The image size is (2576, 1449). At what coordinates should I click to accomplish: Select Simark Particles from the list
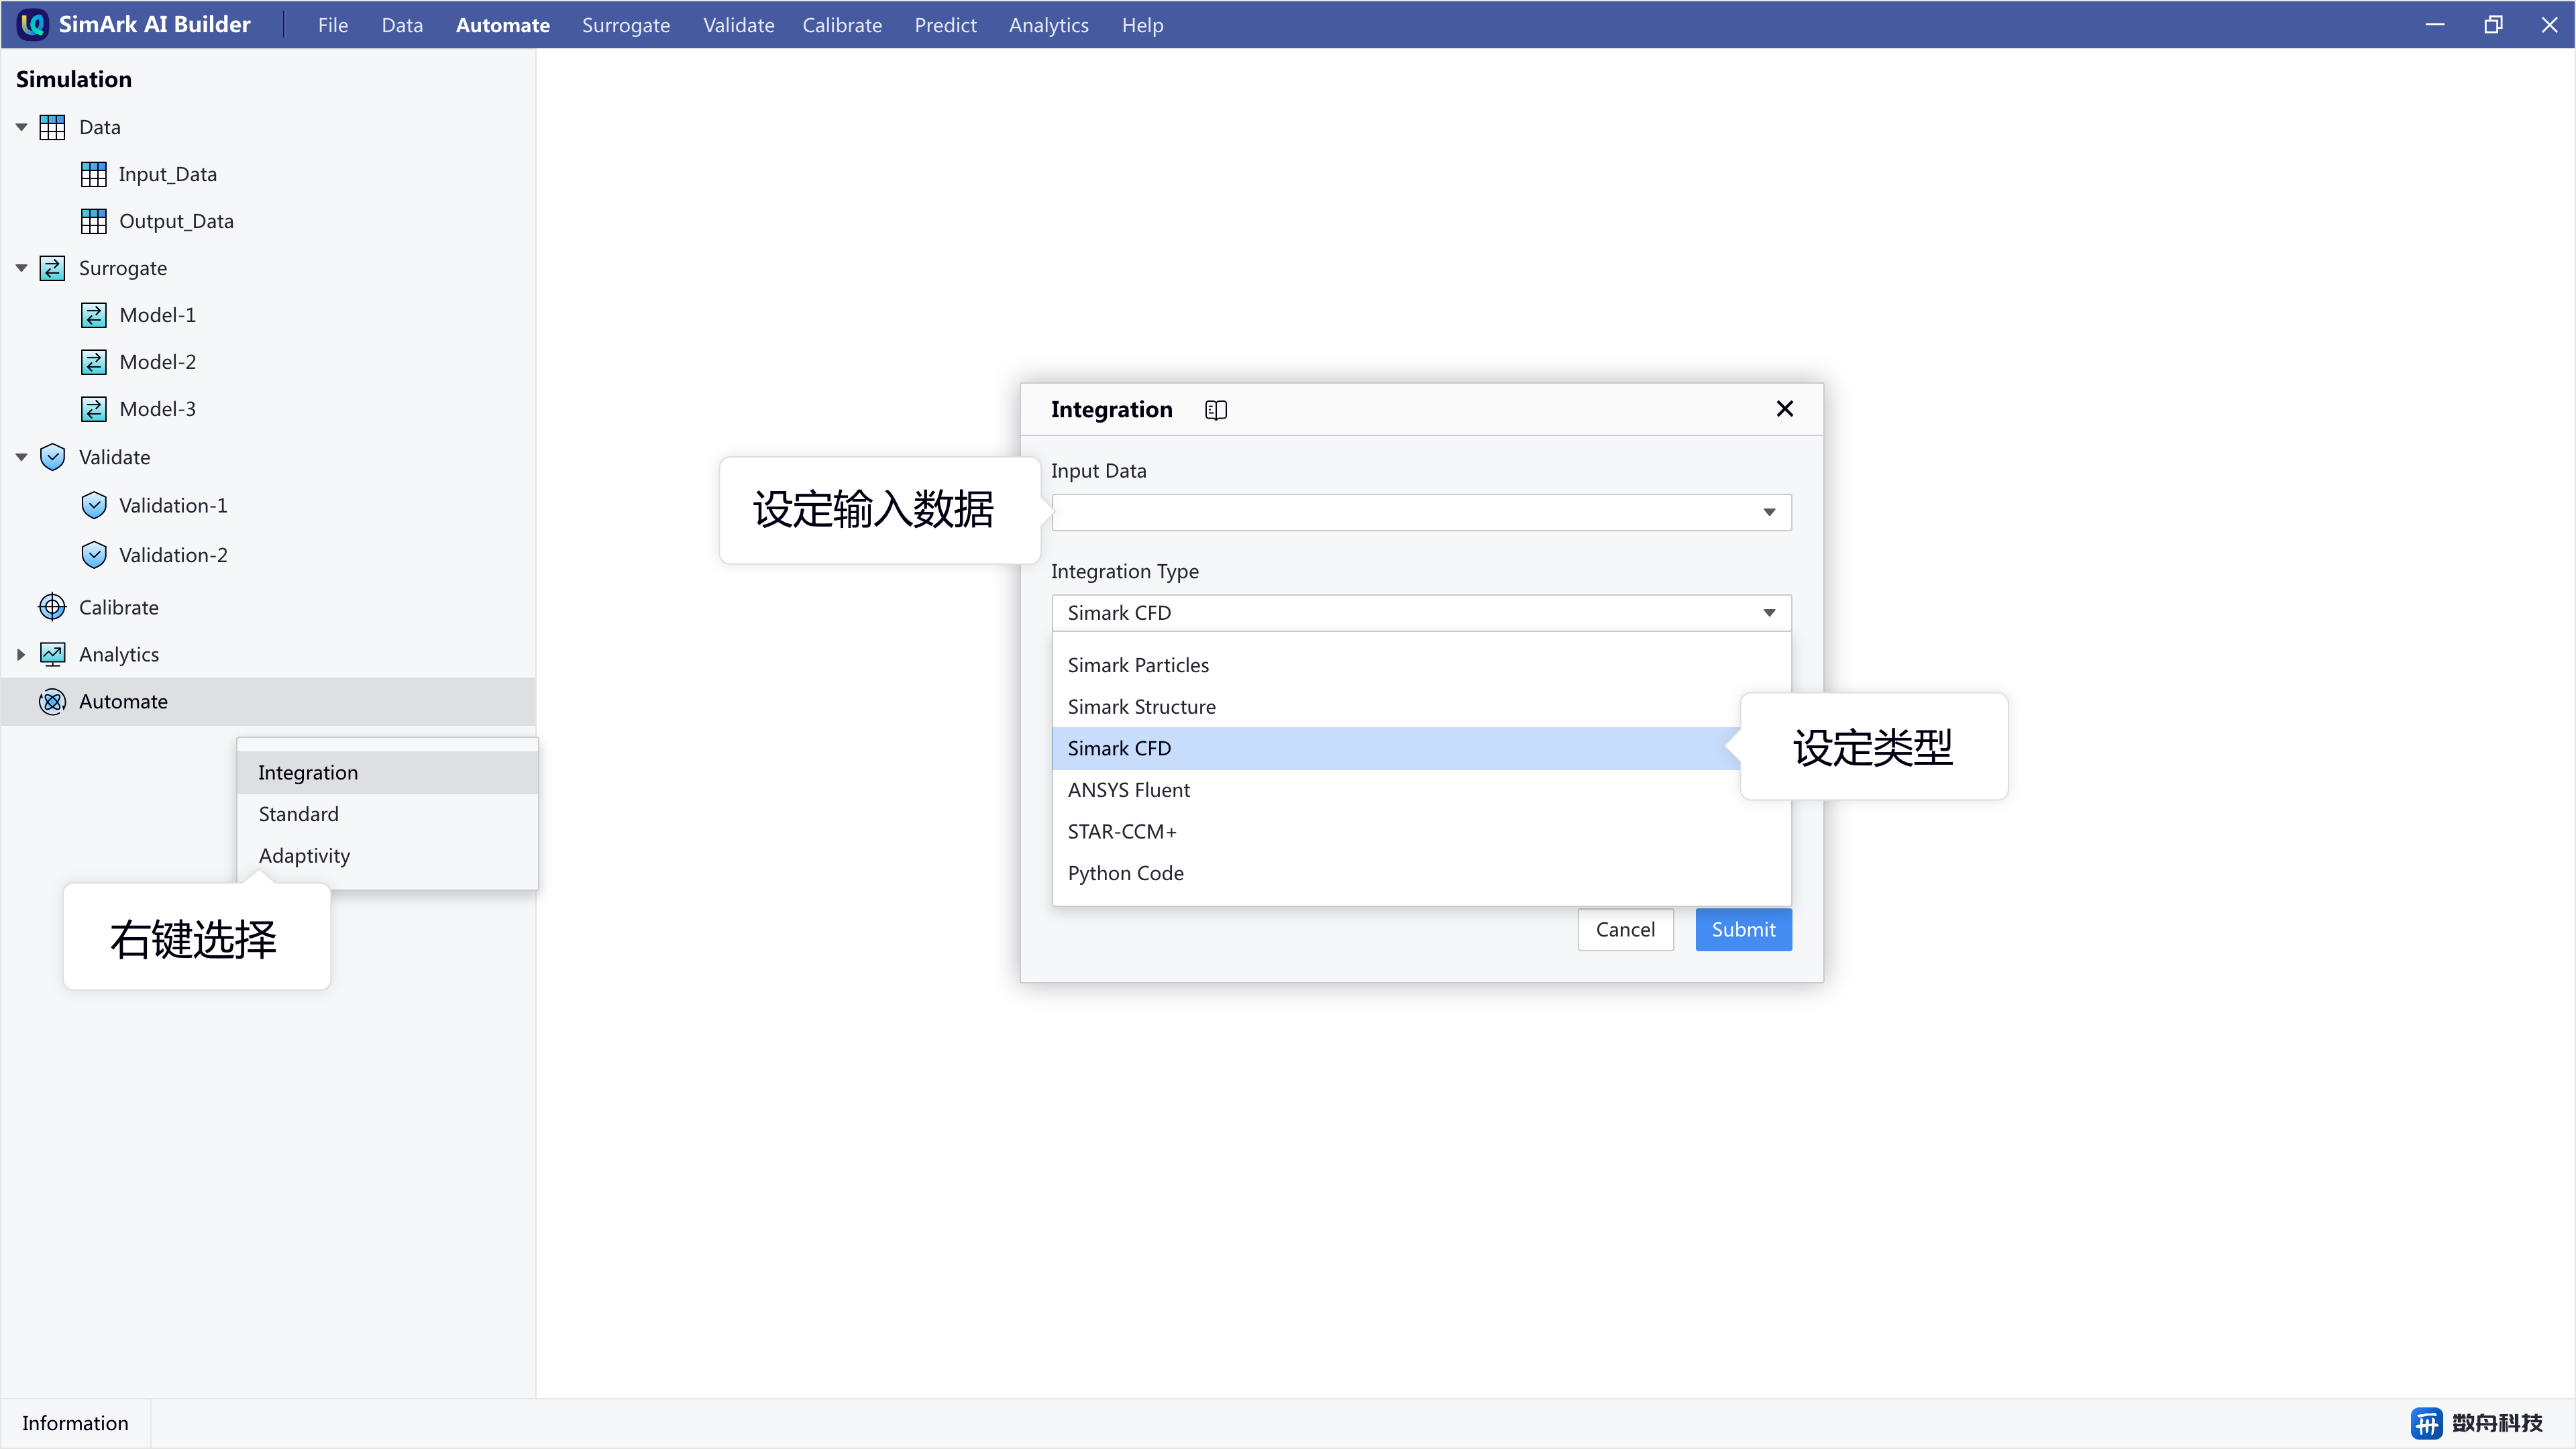1421,665
